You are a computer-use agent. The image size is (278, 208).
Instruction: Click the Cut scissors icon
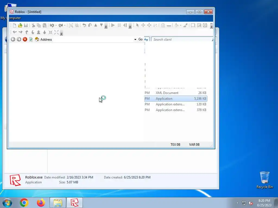pos(33,25)
